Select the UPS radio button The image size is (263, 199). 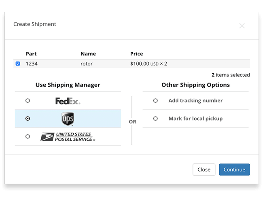click(28, 119)
